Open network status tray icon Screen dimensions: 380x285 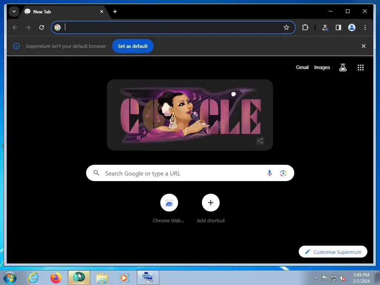(334, 278)
